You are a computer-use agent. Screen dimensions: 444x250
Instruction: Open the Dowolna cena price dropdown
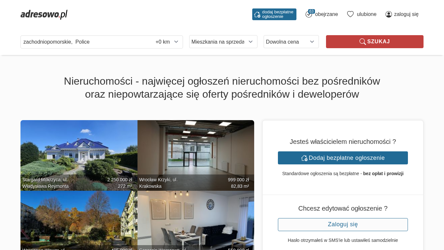291,42
